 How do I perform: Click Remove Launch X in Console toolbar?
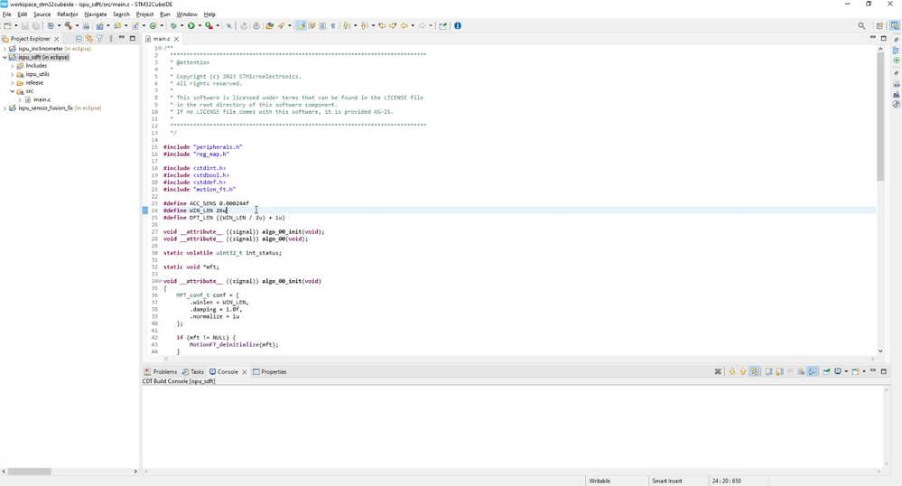coord(718,372)
